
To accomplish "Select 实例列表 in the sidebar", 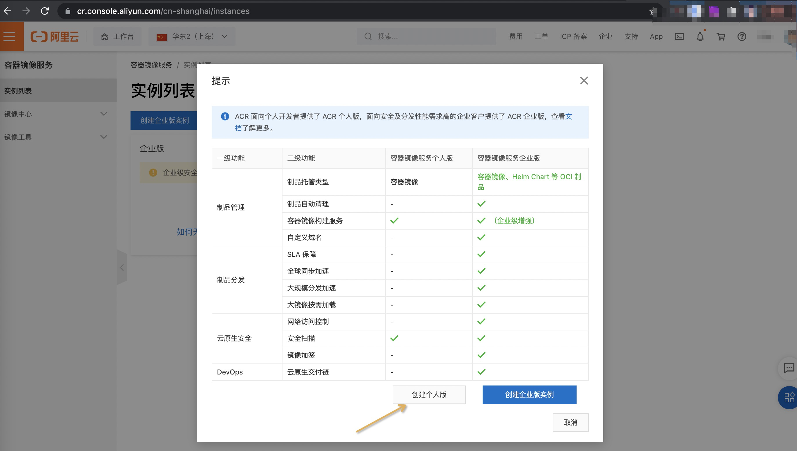I will [18, 90].
